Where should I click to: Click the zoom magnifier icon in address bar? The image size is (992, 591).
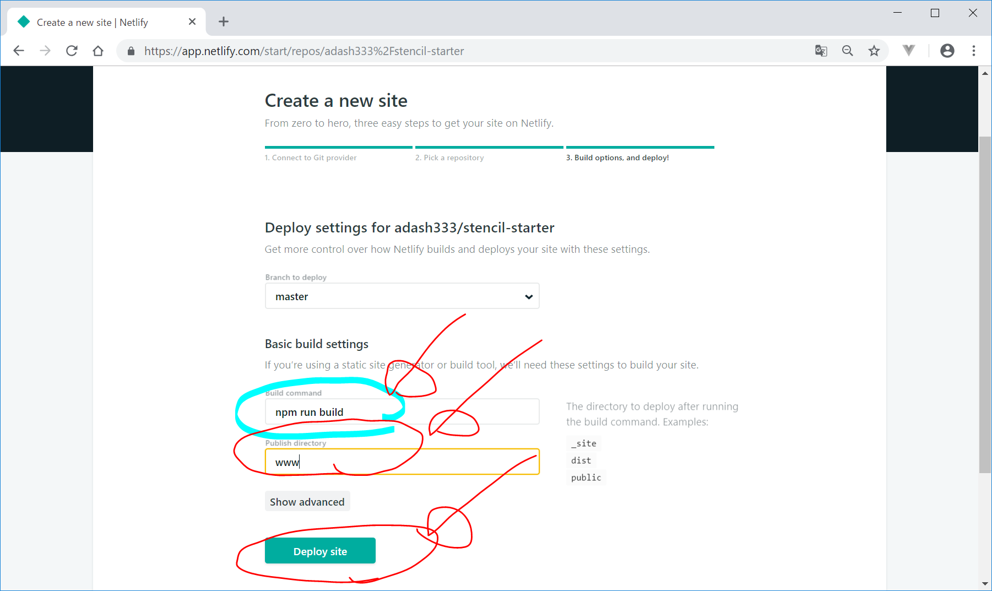click(x=847, y=51)
